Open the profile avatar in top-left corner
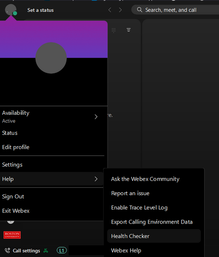The width and height of the screenshot is (219, 257). [11, 10]
